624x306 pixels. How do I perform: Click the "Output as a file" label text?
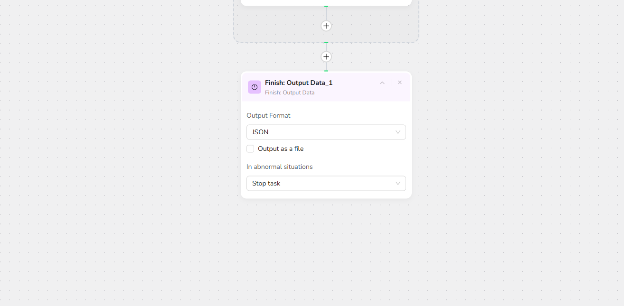(280, 149)
